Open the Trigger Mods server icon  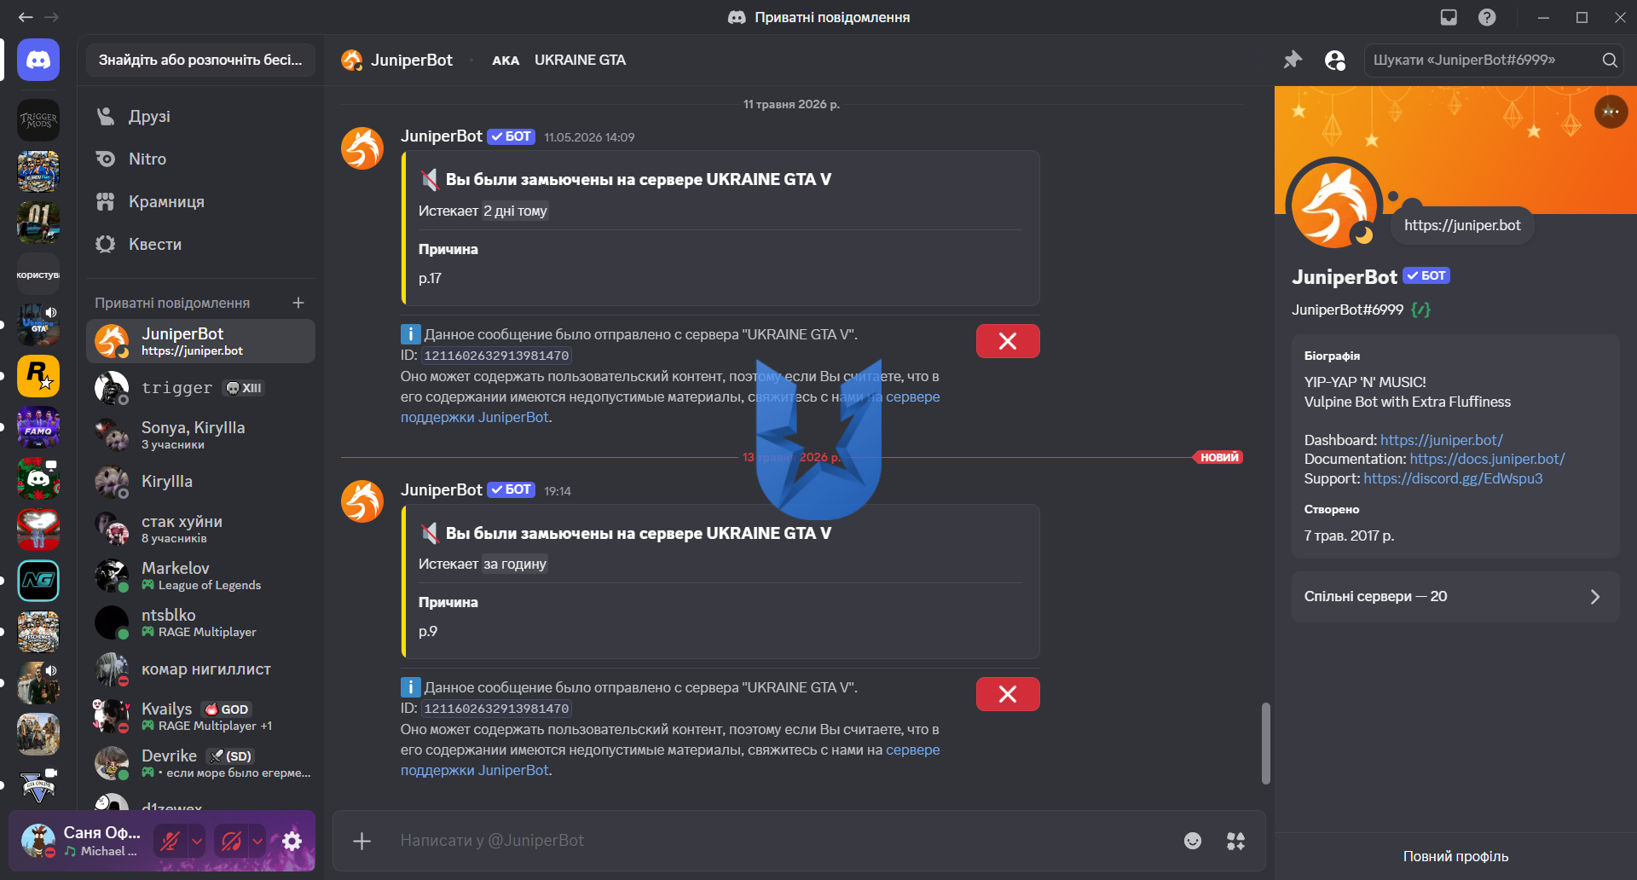pos(38,120)
